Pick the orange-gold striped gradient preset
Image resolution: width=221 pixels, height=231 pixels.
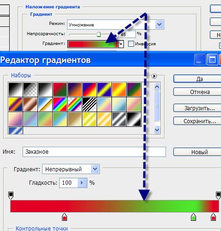pyautogui.click(x=104, y=119)
